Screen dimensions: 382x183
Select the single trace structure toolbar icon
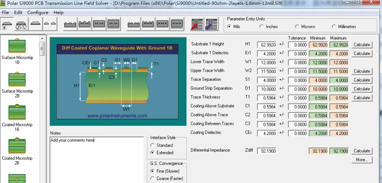tap(35, 24)
